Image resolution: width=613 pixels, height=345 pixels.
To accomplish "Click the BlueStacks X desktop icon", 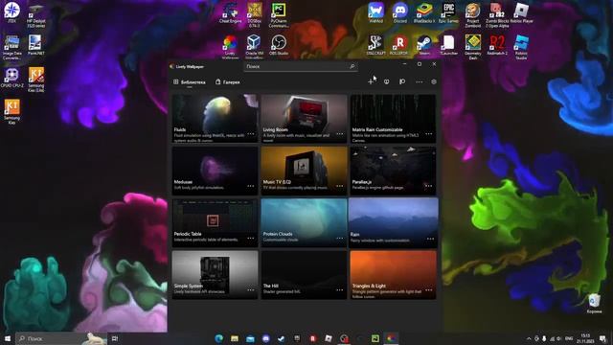I will pyautogui.click(x=424, y=12).
